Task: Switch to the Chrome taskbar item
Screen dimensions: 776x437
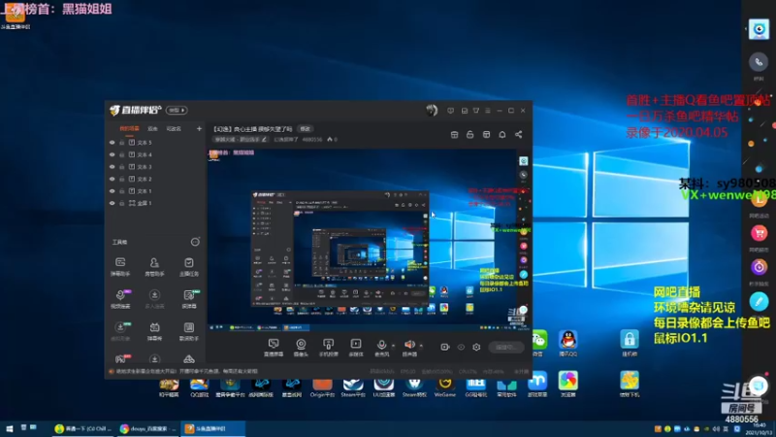Action: [x=147, y=428]
